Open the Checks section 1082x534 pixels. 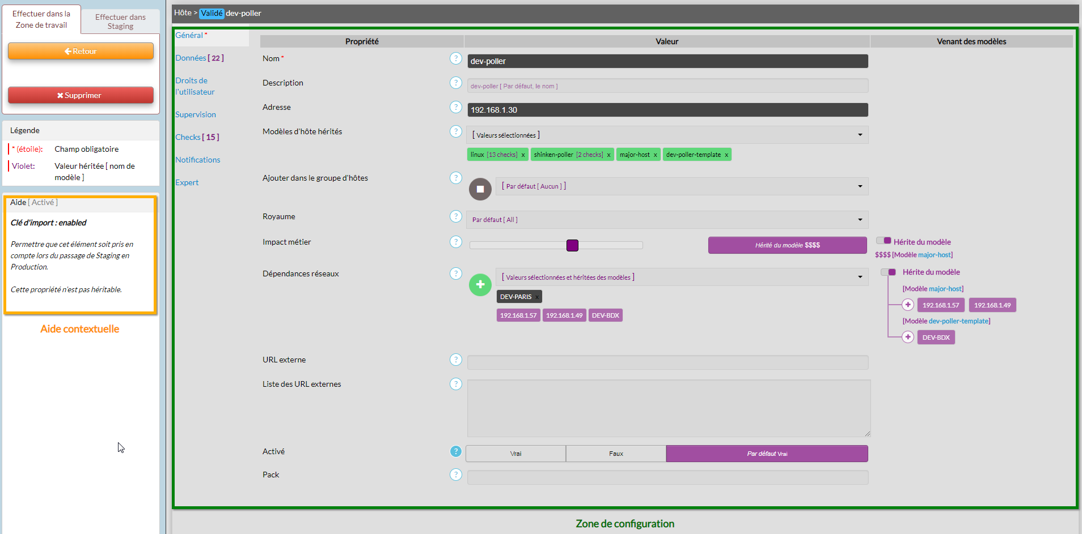(196, 137)
